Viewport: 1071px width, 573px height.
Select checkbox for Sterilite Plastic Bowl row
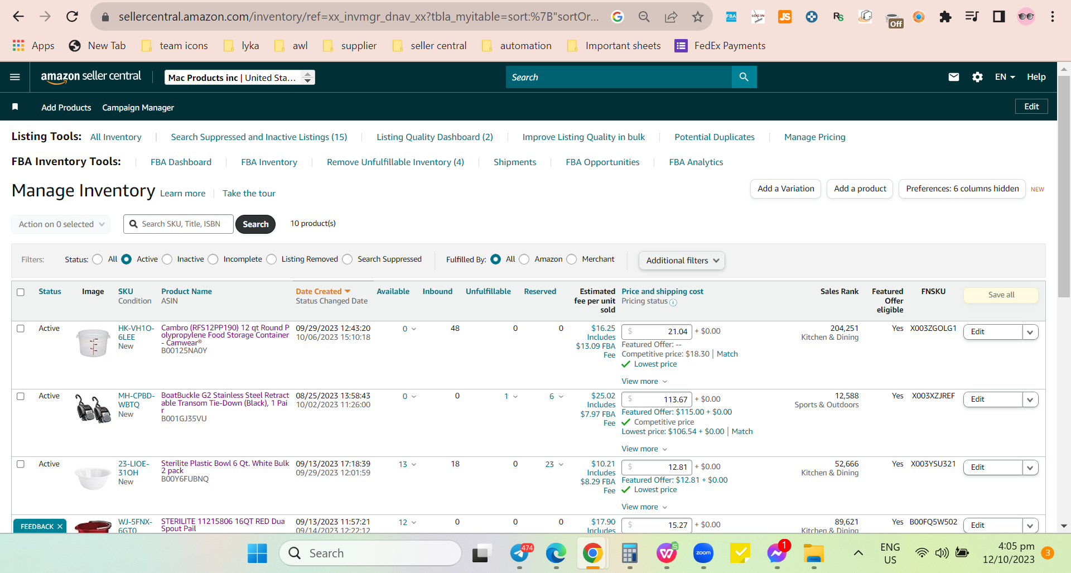(x=21, y=464)
